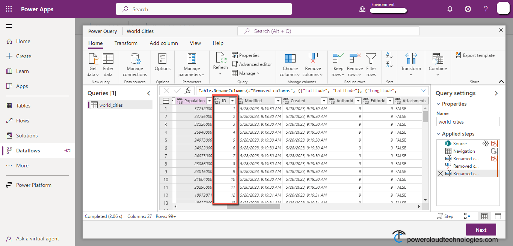Expand the formula bar chevron

(424, 91)
